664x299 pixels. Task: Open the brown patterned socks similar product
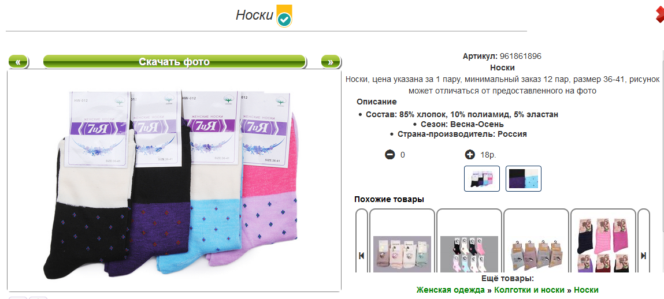tap(536, 254)
